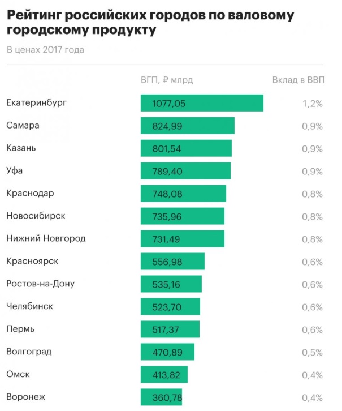Click the chart title about валовому городскому продукту
Image resolution: width=342 pixels, height=411 pixels.
point(150,23)
